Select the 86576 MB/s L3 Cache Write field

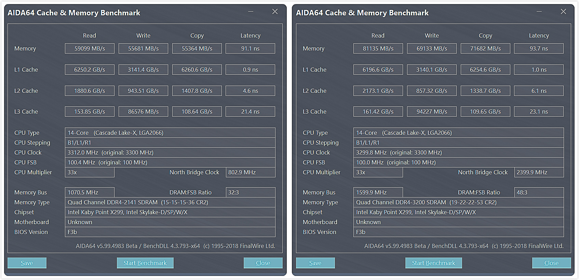(143, 112)
